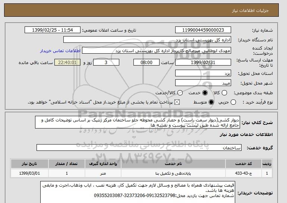Click the remaining time field 22:40:01
The width and height of the screenshot is (287, 203).
coord(67,62)
